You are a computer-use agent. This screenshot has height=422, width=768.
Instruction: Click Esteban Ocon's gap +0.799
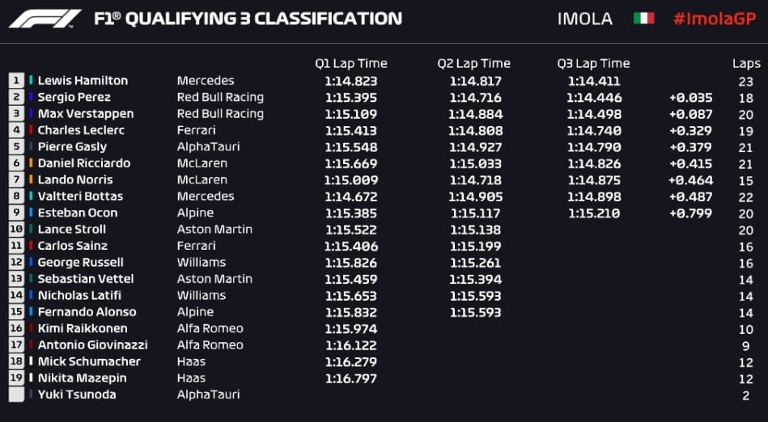point(690,213)
